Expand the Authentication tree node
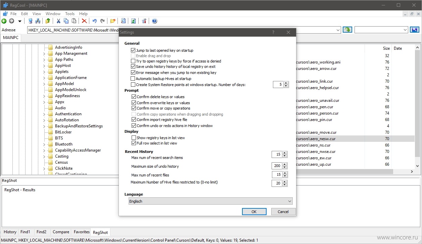This screenshot has width=422, height=244. (44, 114)
